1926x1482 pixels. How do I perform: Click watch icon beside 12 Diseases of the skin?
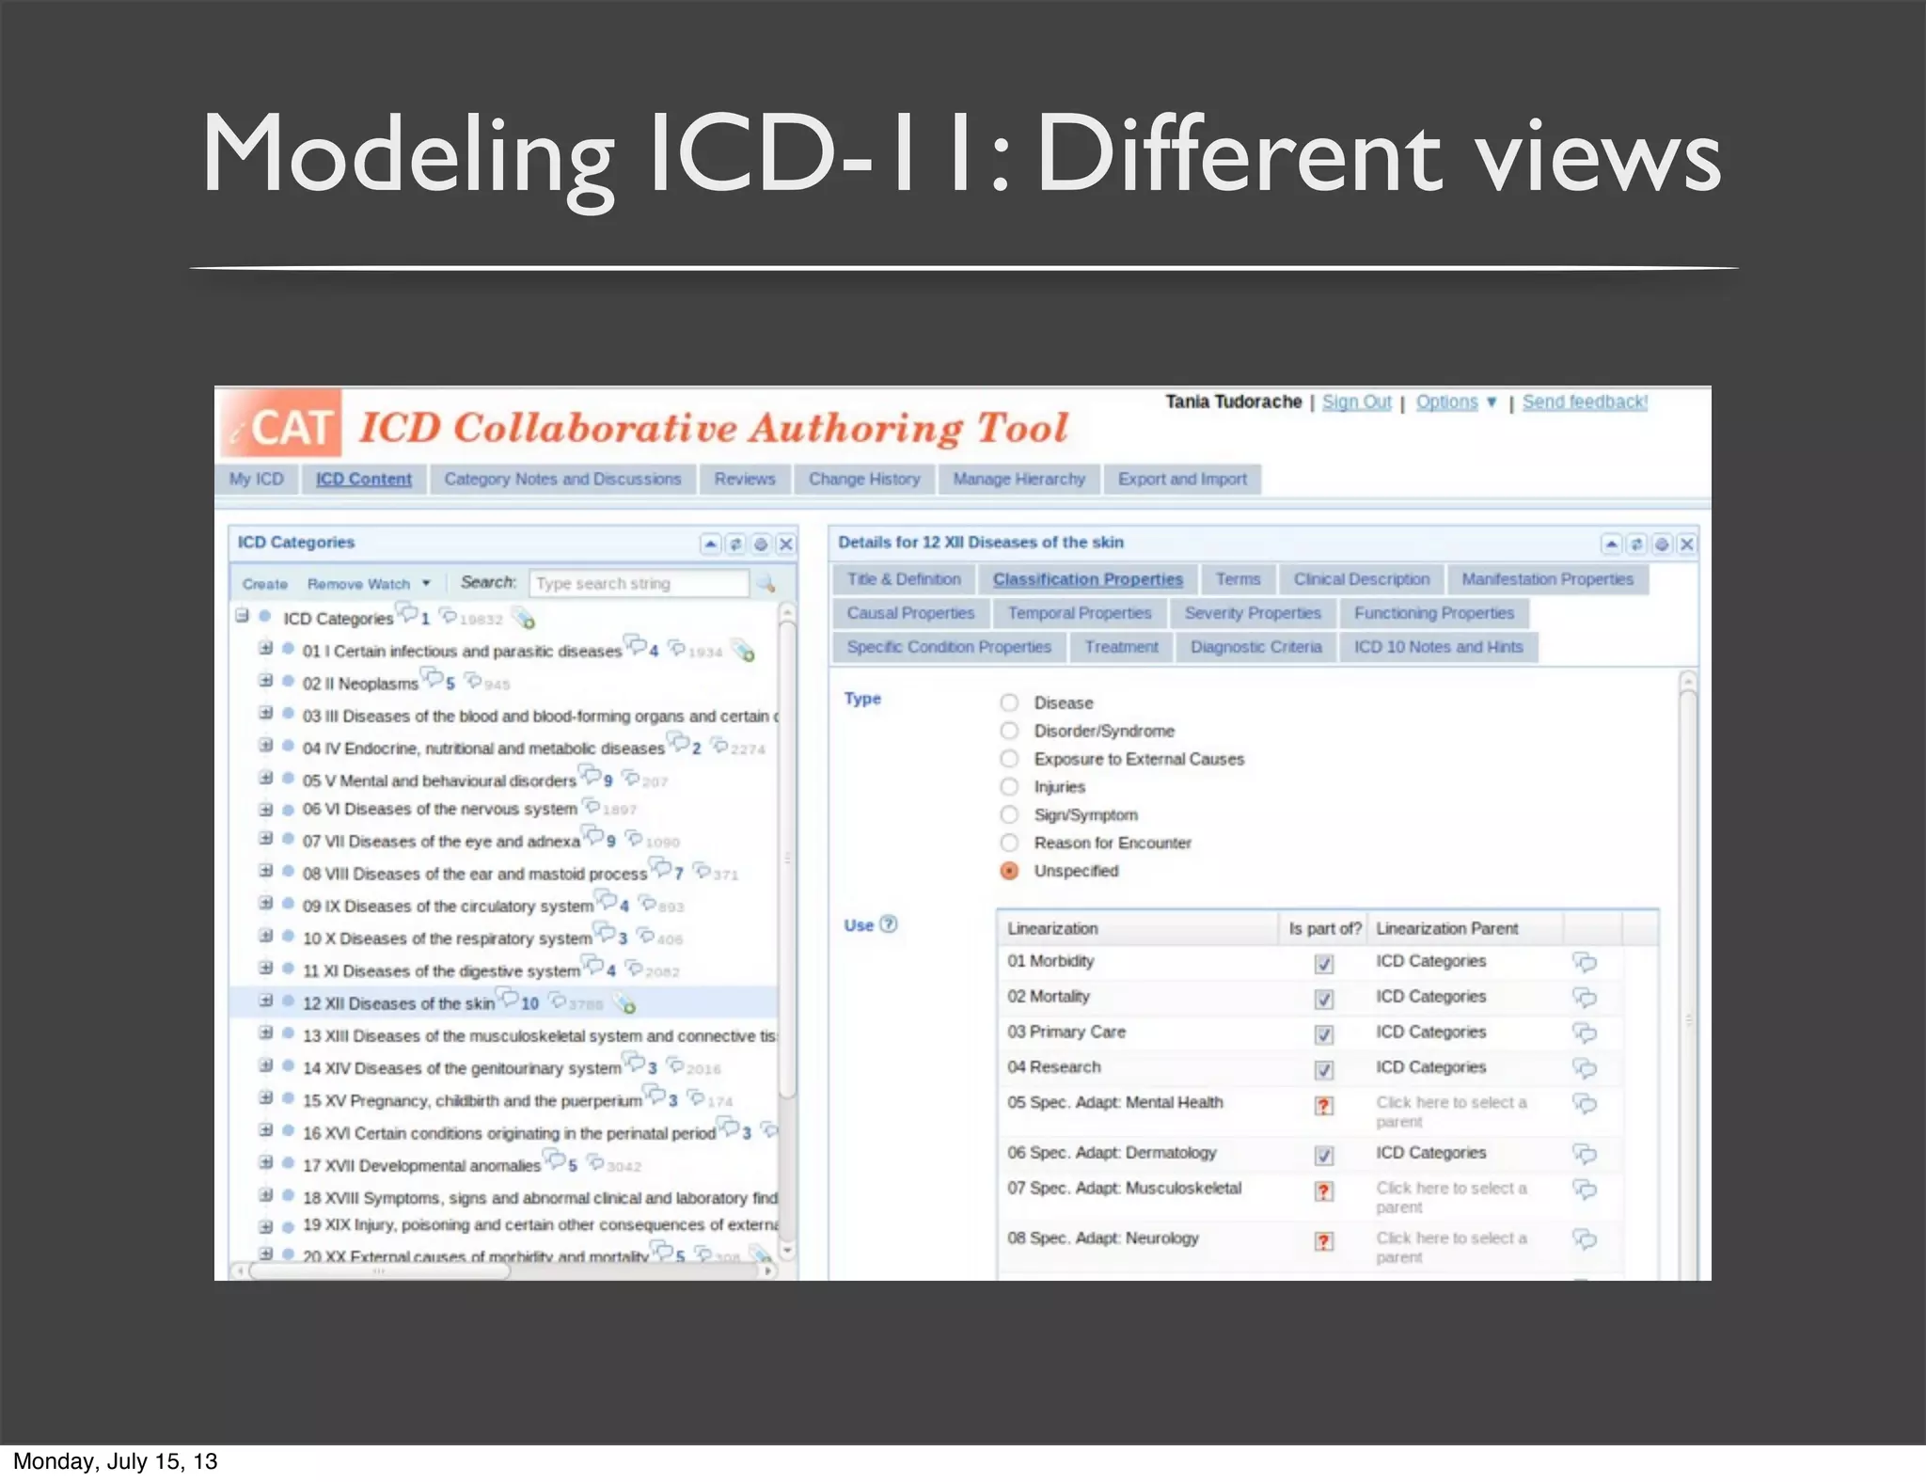click(625, 1004)
